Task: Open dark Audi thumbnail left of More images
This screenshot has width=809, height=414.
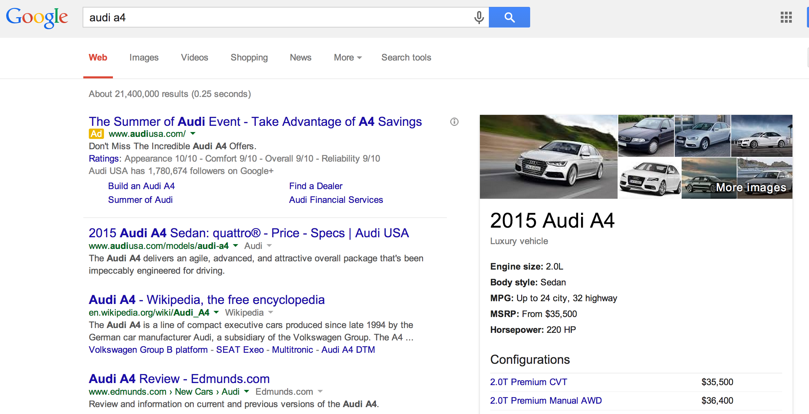Action: [x=709, y=178]
